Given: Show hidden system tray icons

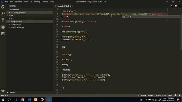Looking at the screenshot, I should coord(146,99).
